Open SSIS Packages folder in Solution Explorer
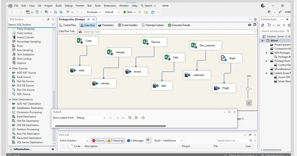 click(x=282, y=53)
